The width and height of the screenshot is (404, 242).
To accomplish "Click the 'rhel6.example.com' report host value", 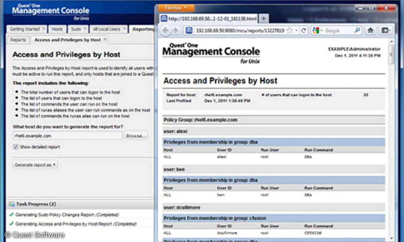I will pos(223,95).
